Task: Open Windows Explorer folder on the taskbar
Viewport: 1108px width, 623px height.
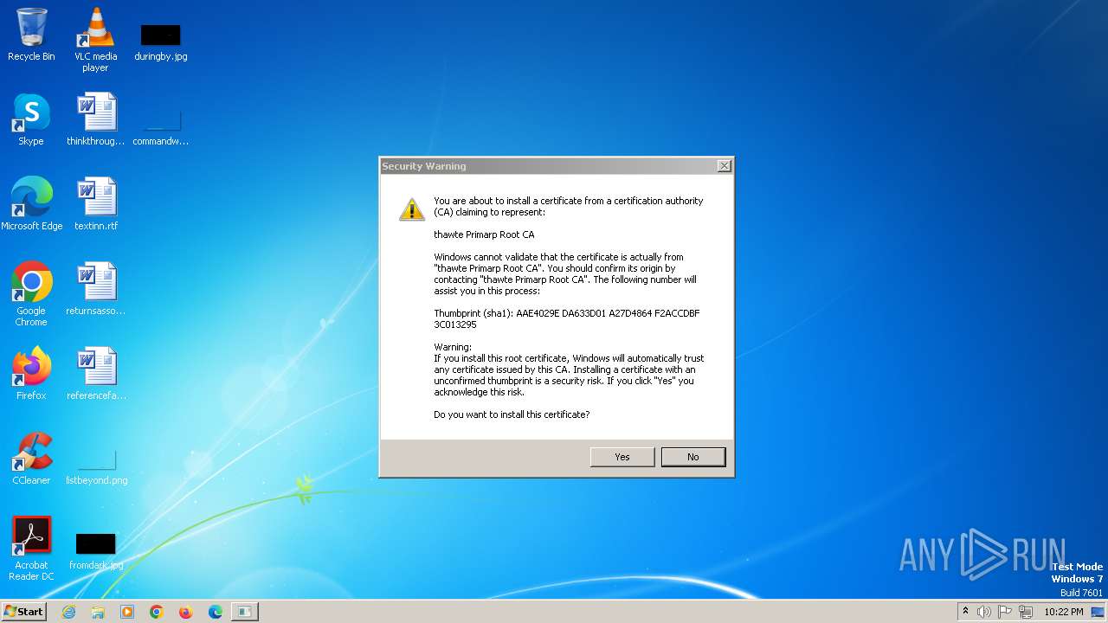Action: click(98, 612)
